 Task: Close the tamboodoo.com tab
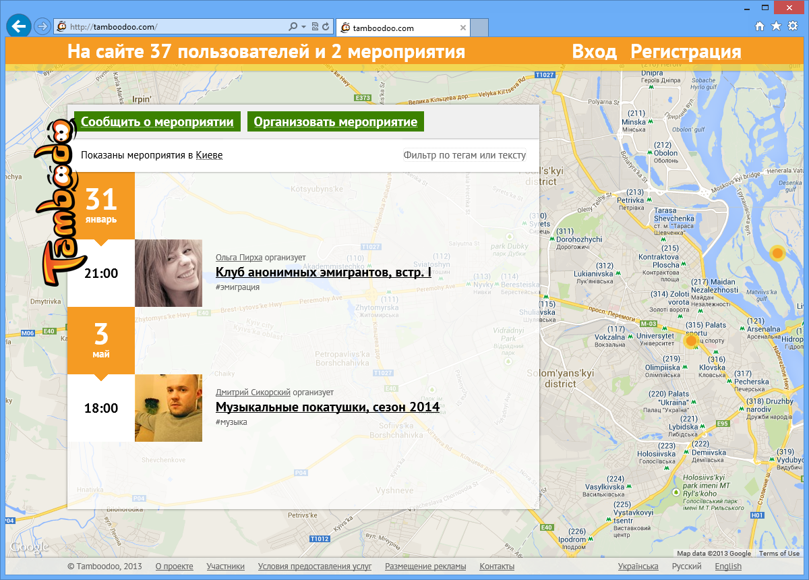[x=462, y=28]
